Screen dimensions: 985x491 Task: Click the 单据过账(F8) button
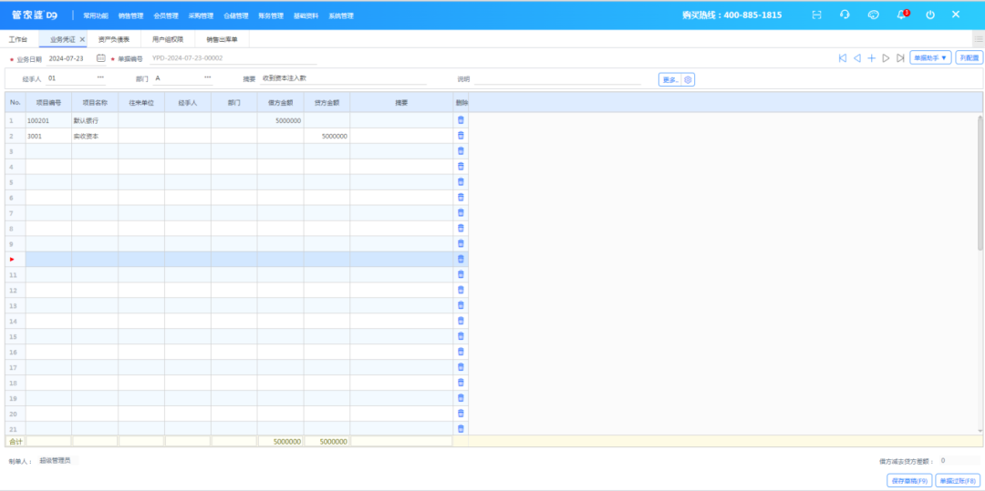click(959, 480)
